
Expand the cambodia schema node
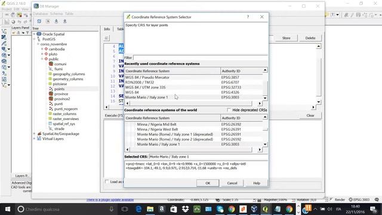tap(42, 49)
